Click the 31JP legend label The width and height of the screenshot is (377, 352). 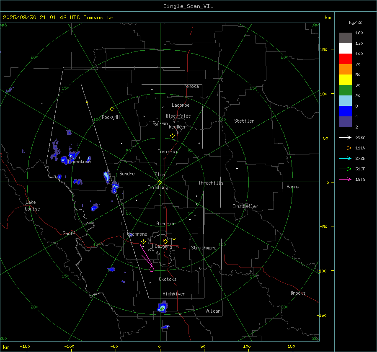click(x=360, y=169)
